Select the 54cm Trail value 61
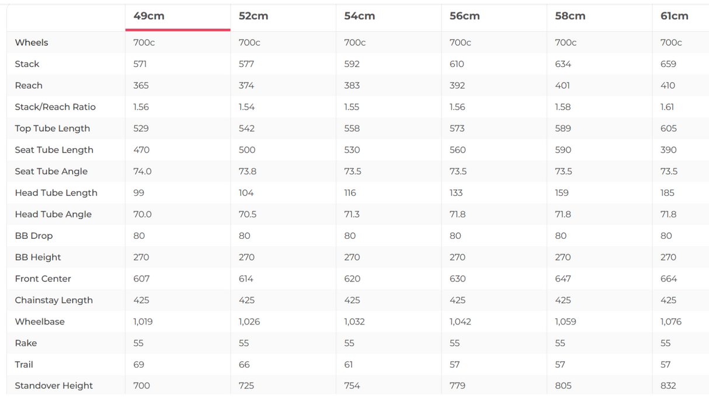This screenshot has width=709, height=398. click(349, 365)
